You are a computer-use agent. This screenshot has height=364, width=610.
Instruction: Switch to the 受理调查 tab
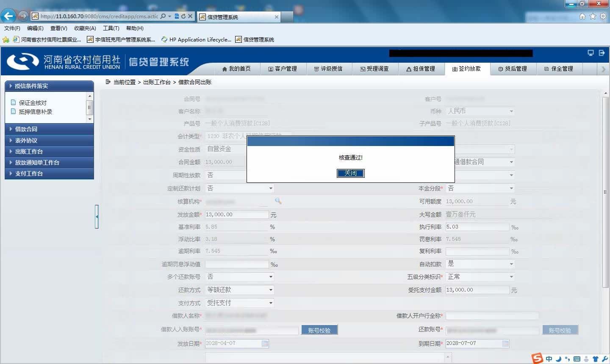click(x=375, y=69)
